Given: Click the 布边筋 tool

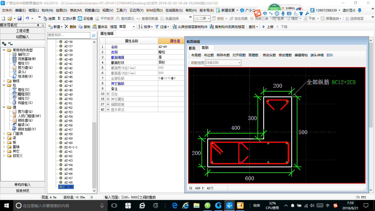Looking at the screenshot, I should [209, 55].
